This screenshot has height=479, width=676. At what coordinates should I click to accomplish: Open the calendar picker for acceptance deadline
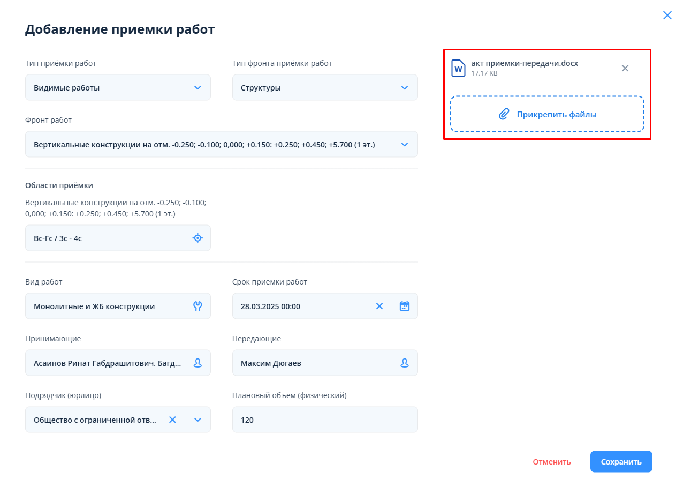coord(405,306)
